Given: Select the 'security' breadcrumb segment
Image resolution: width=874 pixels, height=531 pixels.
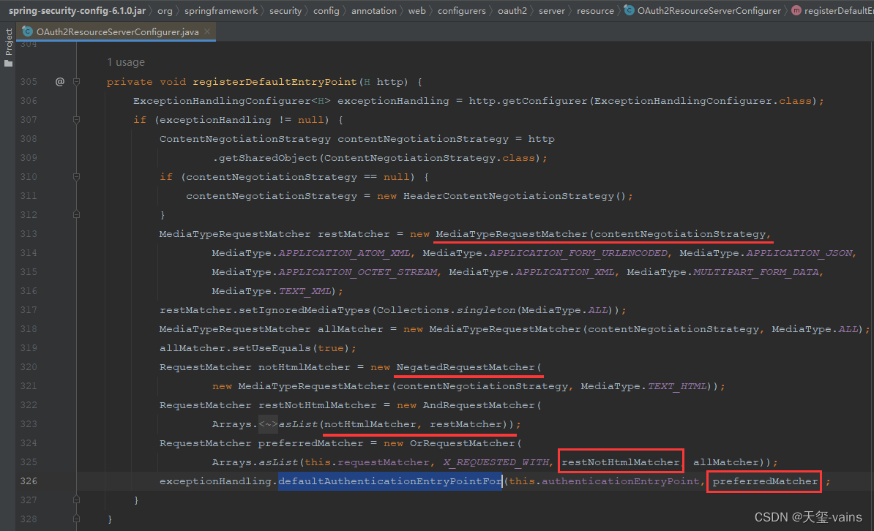Looking at the screenshot, I should point(285,10).
